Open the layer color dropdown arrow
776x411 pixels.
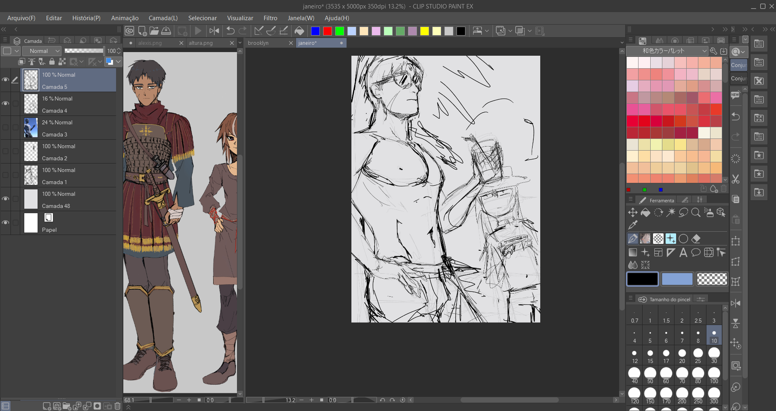[118, 61]
